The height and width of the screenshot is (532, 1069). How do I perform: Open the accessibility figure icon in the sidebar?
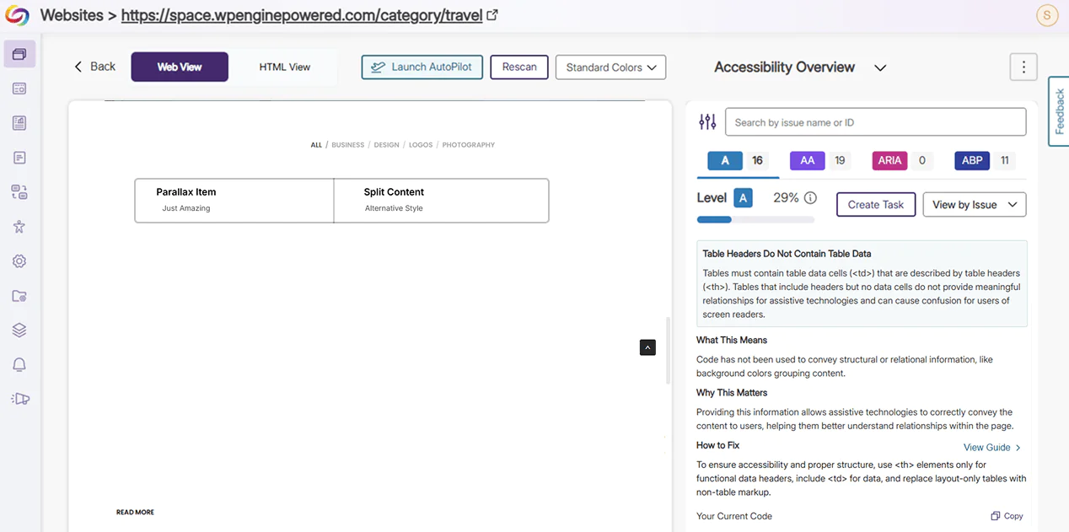(x=19, y=226)
